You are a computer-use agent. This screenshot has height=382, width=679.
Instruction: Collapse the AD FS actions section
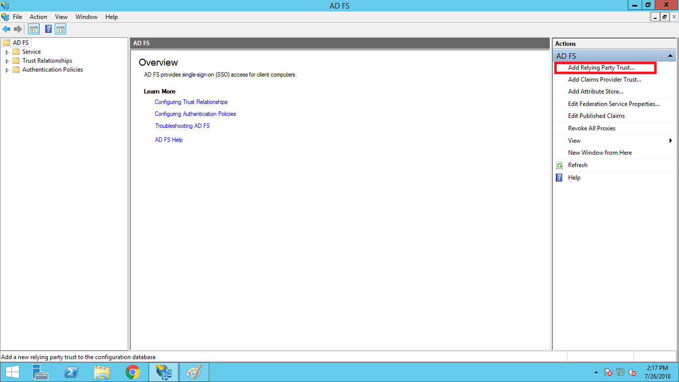point(670,56)
